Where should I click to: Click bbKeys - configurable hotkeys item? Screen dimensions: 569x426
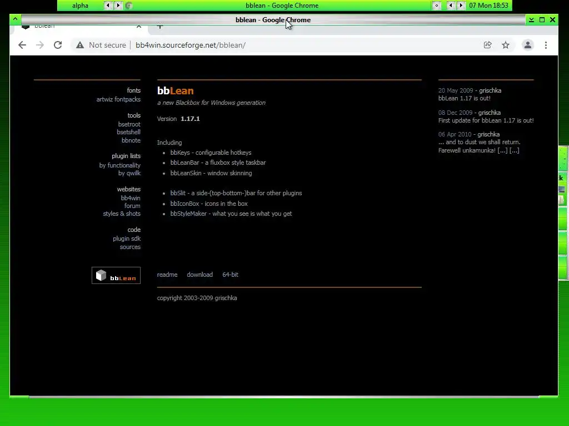tap(211, 153)
